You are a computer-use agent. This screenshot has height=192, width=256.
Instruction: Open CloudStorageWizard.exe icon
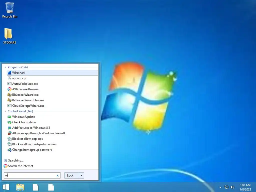(9, 106)
